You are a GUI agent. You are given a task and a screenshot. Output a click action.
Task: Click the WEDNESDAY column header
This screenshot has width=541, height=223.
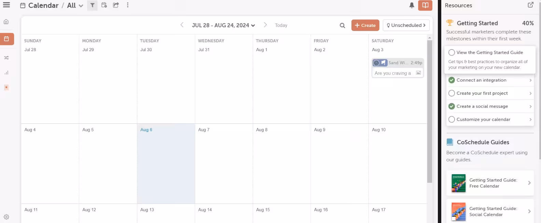[211, 41]
